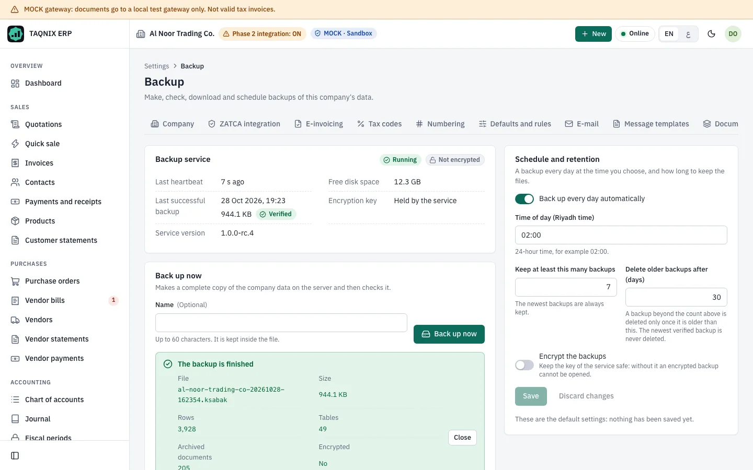
Task: Click the New button
Action: coord(594,34)
